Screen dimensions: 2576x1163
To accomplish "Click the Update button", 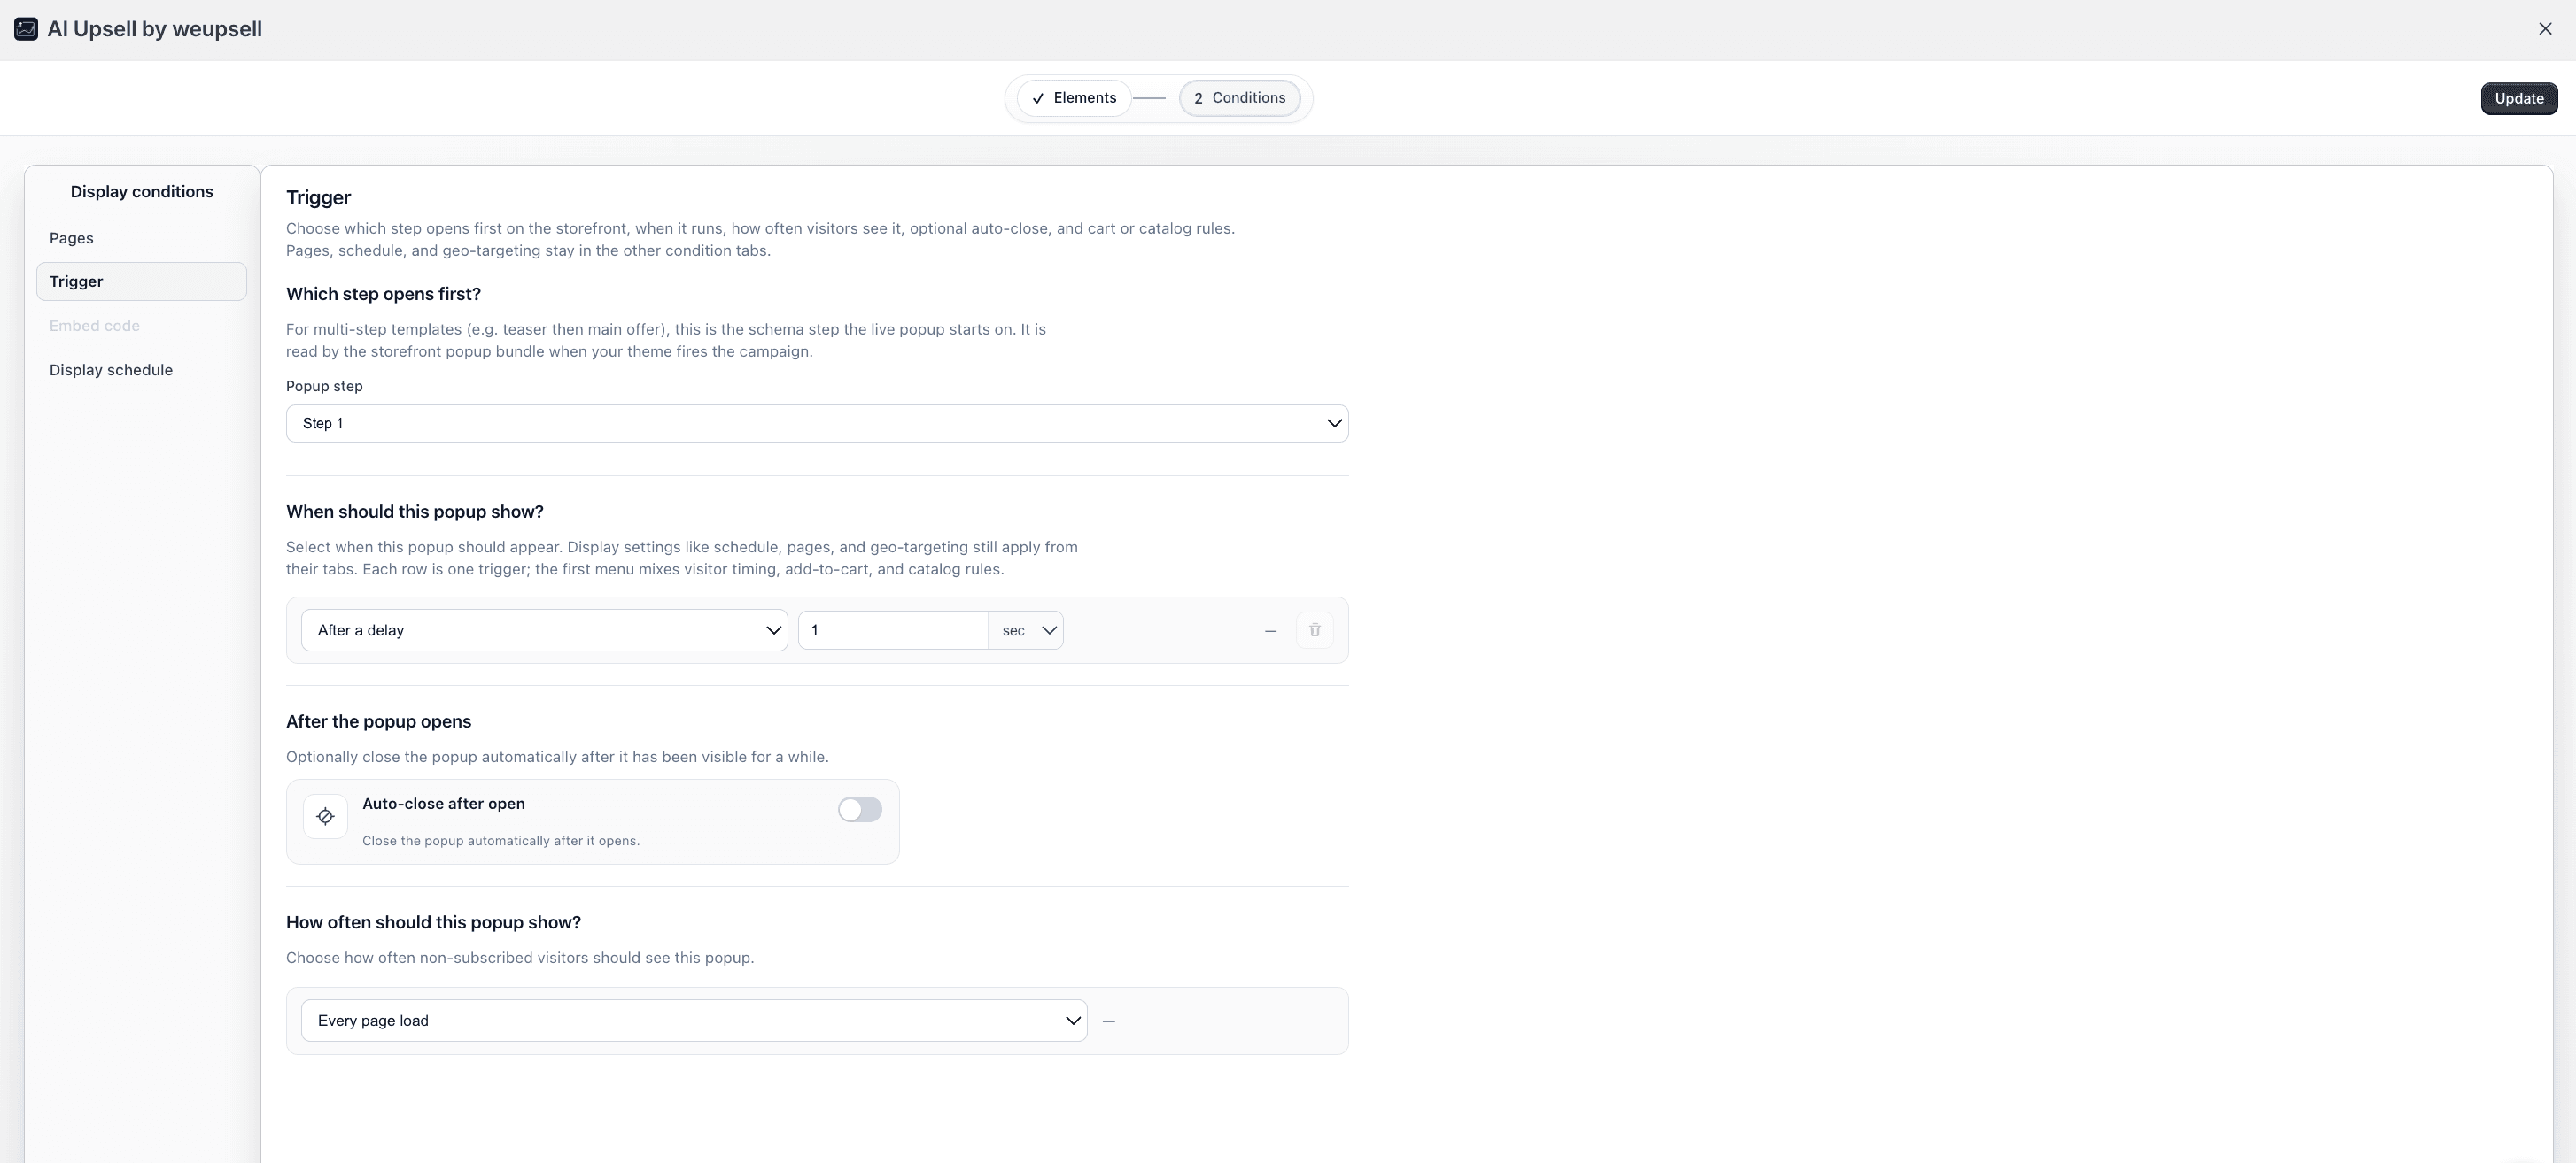I will [x=2518, y=98].
